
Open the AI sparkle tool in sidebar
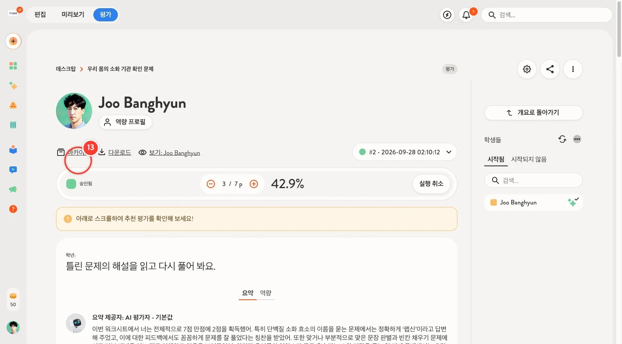point(13,86)
